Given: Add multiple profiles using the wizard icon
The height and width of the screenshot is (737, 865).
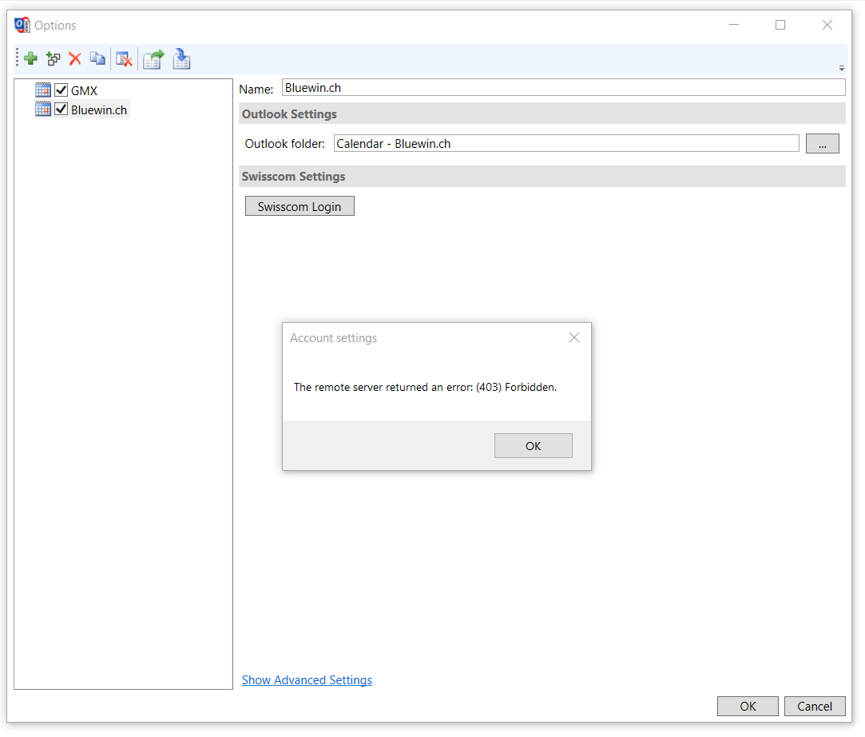Looking at the screenshot, I should click(x=53, y=58).
